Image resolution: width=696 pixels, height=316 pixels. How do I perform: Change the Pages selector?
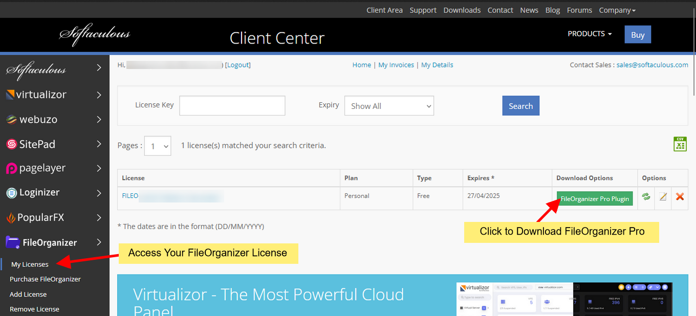[x=157, y=146]
